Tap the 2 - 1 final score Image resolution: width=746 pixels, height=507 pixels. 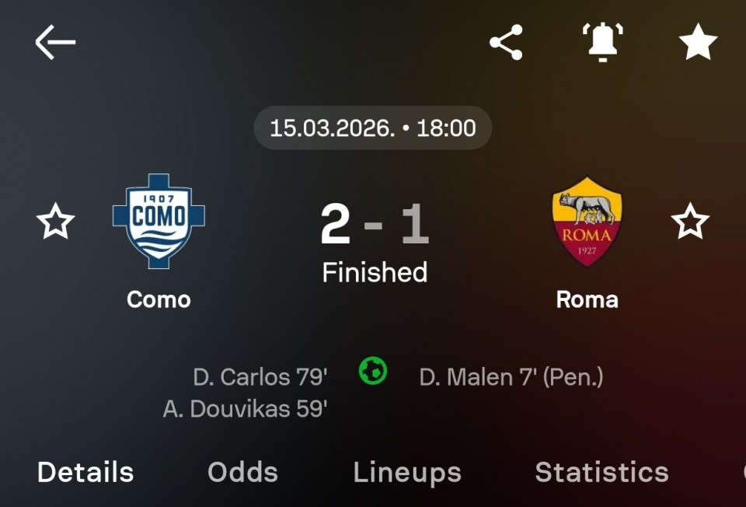point(374,225)
